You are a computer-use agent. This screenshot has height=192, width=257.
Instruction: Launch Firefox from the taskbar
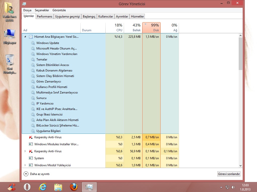(x=74, y=187)
